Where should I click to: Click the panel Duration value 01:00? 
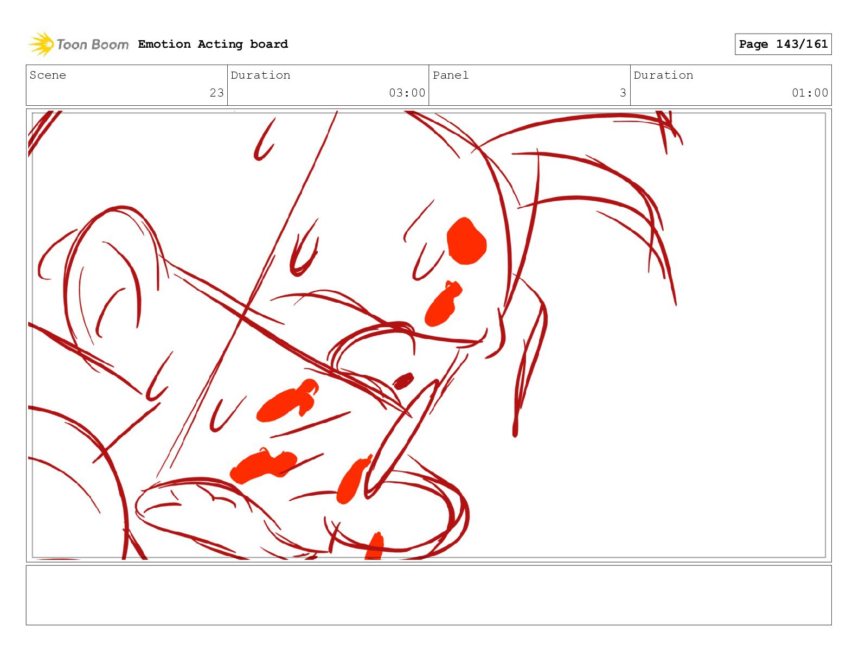pos(810,93)
